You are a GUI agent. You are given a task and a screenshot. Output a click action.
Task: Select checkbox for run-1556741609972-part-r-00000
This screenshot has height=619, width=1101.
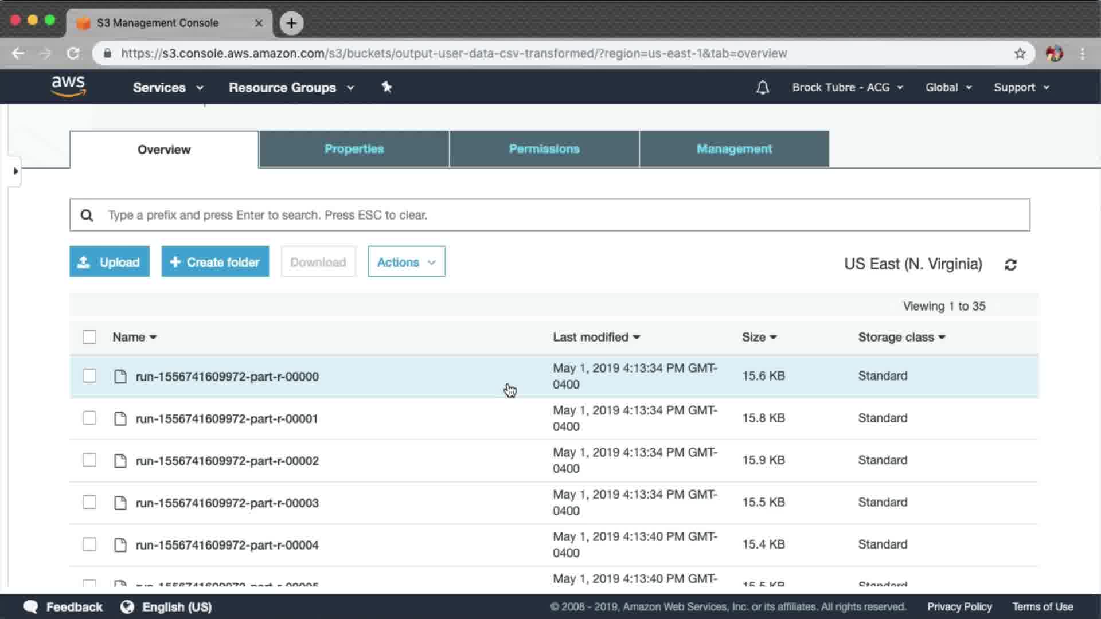[89, 376]
